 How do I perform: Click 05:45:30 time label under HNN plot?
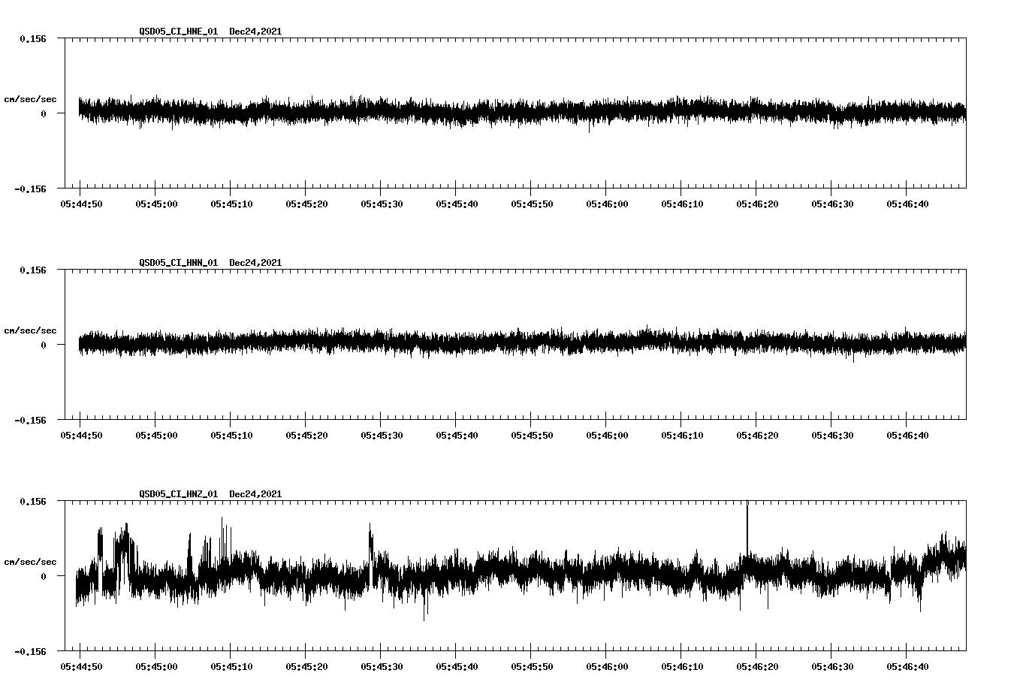381,436
